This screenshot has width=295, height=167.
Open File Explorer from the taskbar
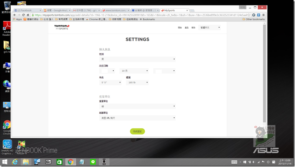(26, 162)
